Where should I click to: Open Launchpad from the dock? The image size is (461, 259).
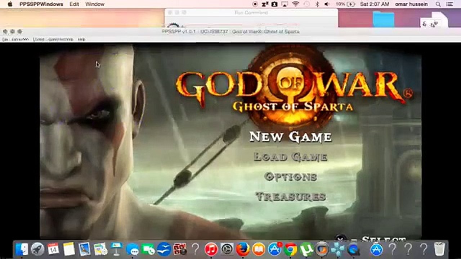[x=37, y=249]
